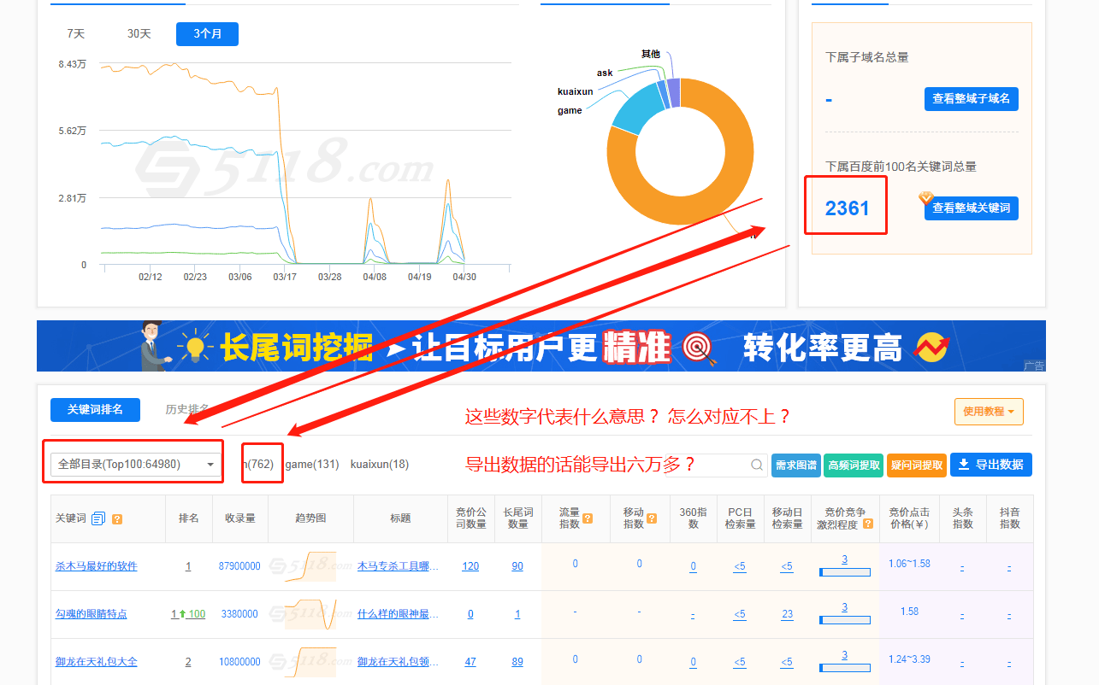Open keyword link 杀木马最好的软件
Screen dimensions: 1099x685
pyautogui.click(x=96, y=566)
